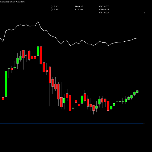
Task: Click the 'OH: 0.88' value
Action: tap(104, 10)
